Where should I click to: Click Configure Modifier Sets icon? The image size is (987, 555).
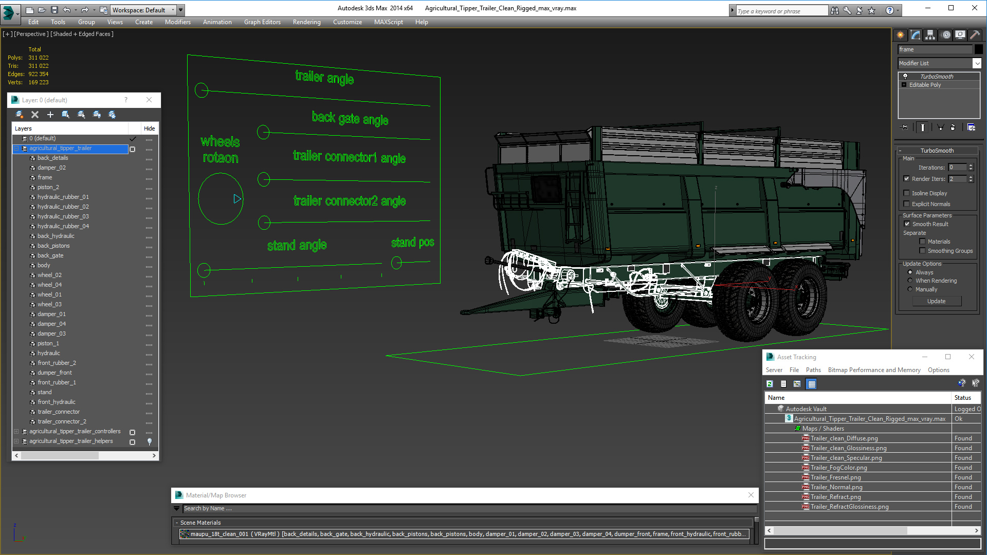pyautogui.click(x=971, y=127)
